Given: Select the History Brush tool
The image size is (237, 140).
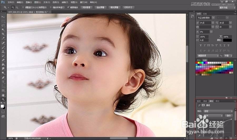Looking at the screenshot, I should point(3,56).
